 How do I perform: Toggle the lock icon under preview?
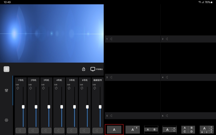pyautogui.click(x=83, y=69)
